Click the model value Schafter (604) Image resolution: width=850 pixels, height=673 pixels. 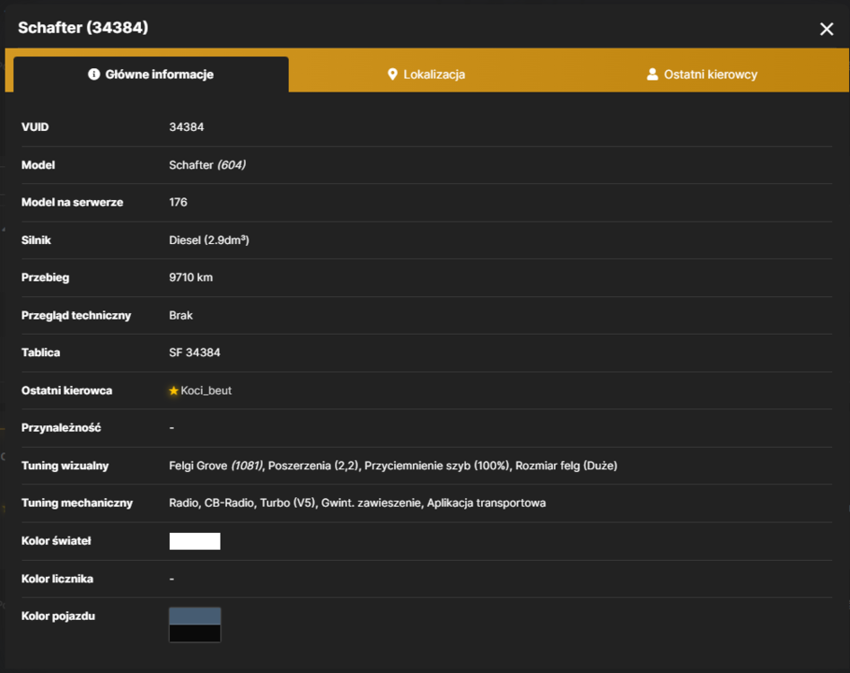point(207,165)
